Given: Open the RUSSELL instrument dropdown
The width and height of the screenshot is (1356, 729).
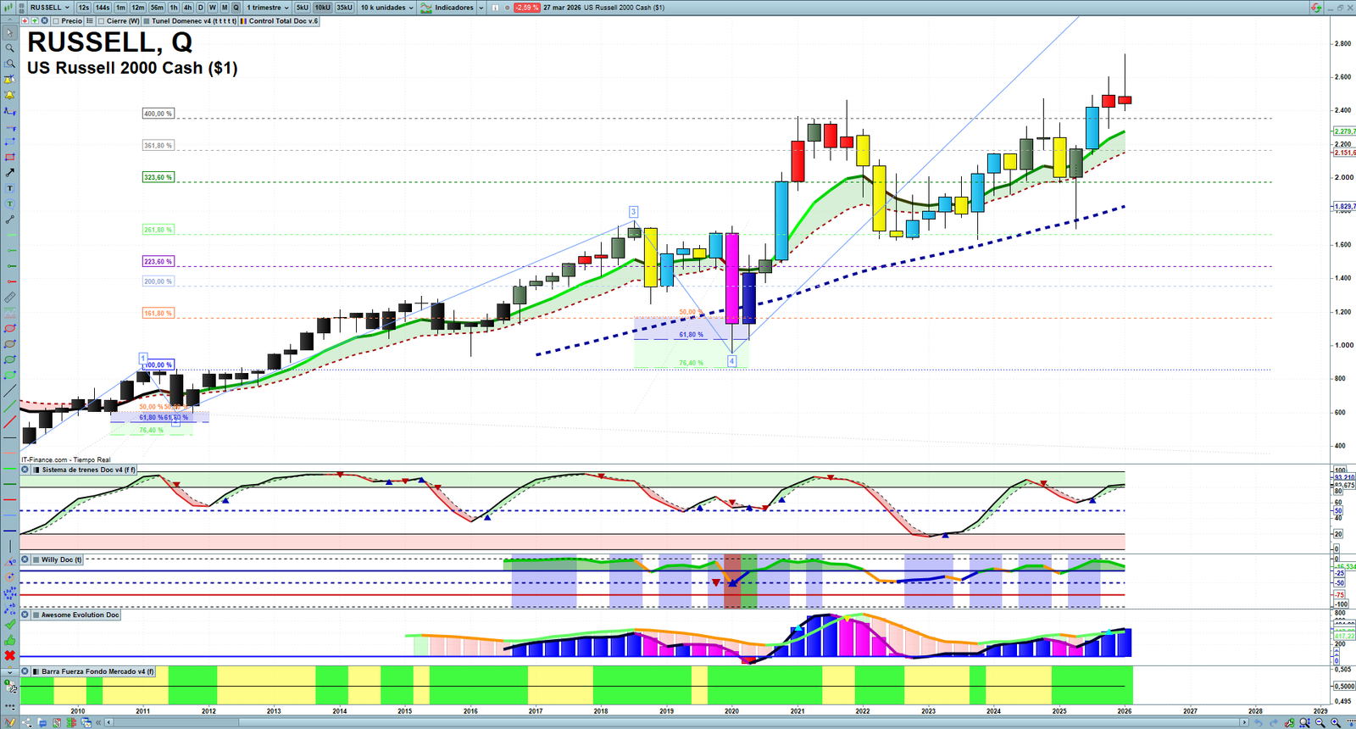Looking at the screenshot, I should [x=50, y=8].
